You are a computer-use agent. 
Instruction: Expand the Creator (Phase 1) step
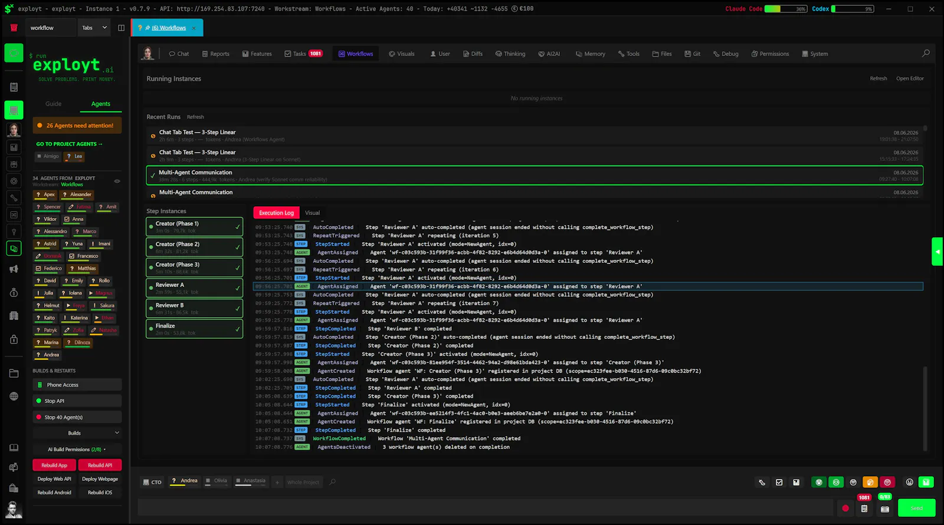195,227
